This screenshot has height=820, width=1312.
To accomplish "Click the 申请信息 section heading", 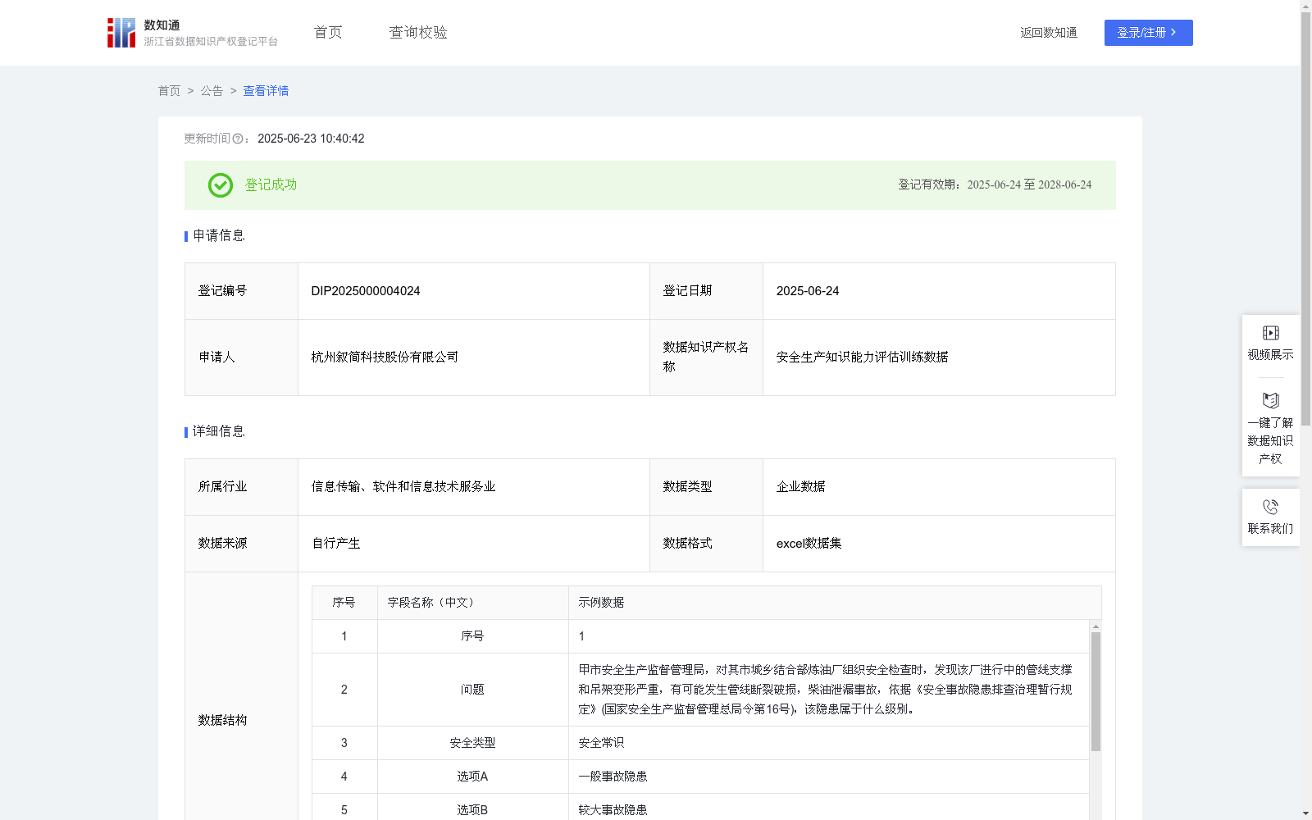I will (219, 236).
